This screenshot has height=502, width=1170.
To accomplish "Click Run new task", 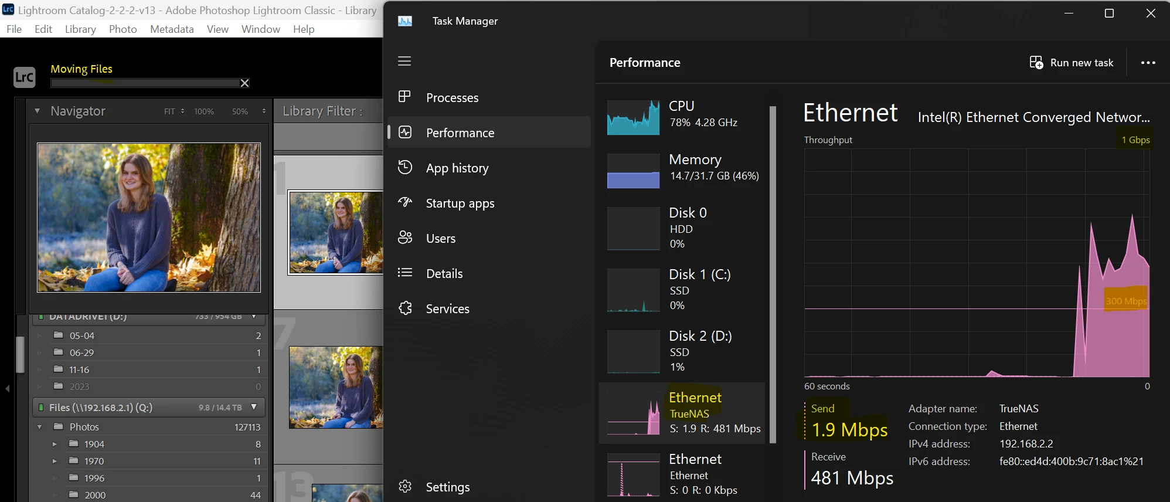I will (x=1072, y=63).
